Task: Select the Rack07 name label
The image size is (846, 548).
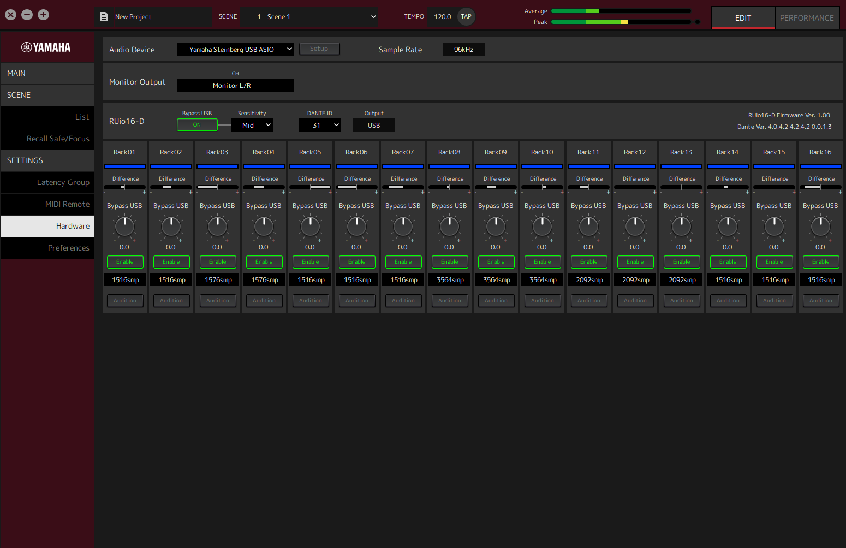Action: tap(403, 152)
